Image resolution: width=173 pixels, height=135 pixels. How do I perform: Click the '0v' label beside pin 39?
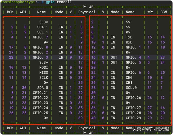(x=46, y=118)
